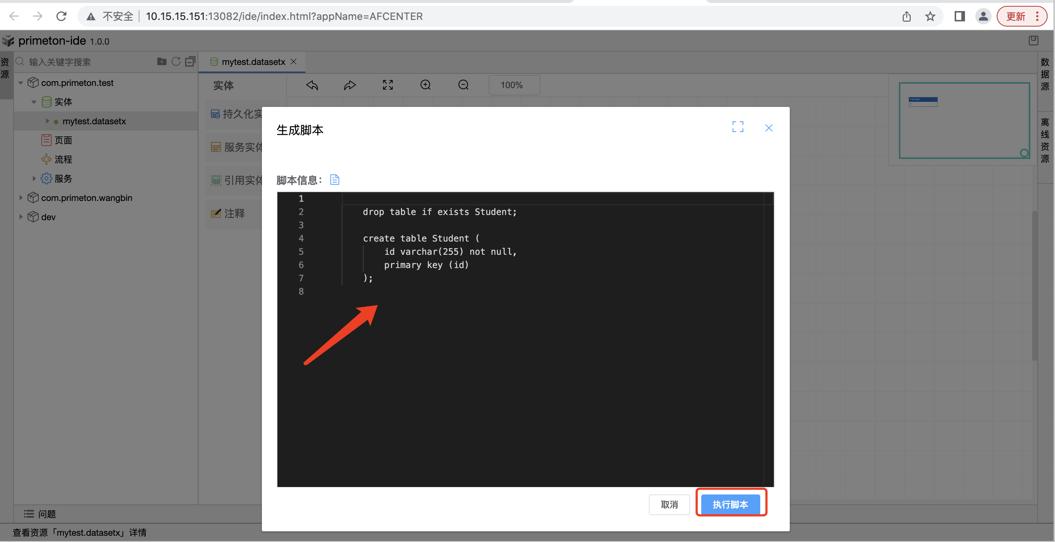
Task: Expand the dev package node
Action: tap(21, 217)
